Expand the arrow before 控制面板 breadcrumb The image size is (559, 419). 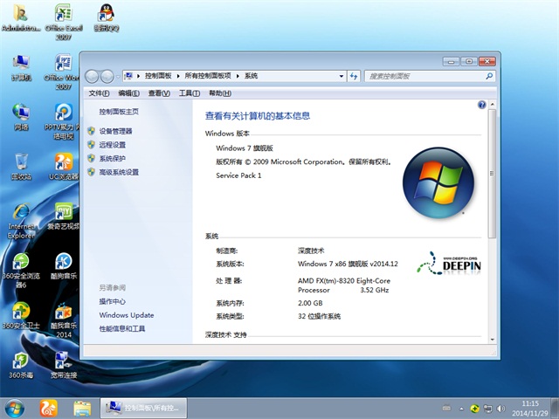138,76
